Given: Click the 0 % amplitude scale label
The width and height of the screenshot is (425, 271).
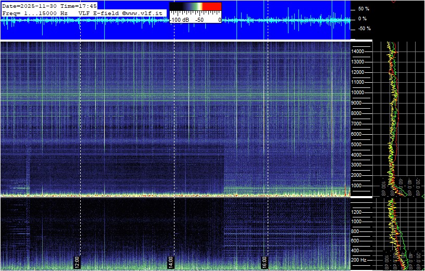Looking at the screenshot, I should [x=363, y=19].
